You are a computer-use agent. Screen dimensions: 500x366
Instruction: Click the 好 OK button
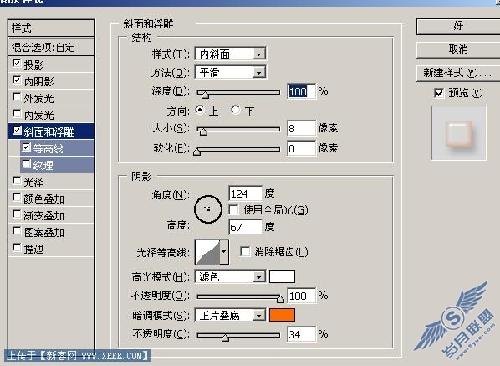pos(458,26)
